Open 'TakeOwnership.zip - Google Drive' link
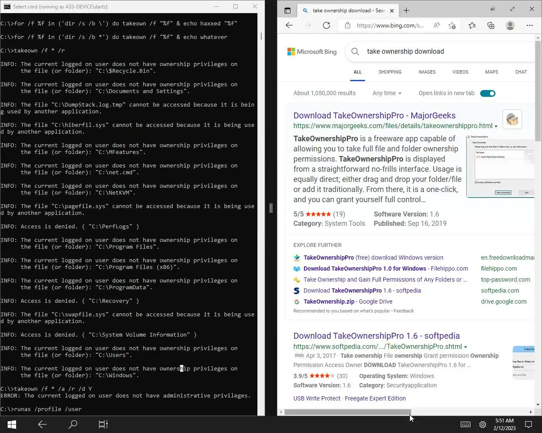 (348, 301)
